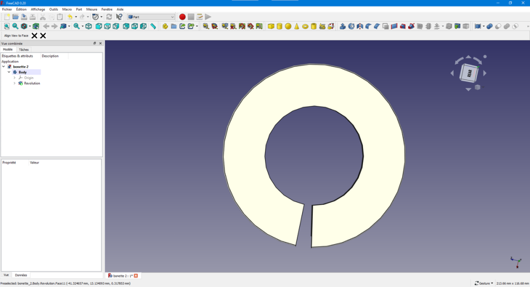Open the Part workbench dropdown
Image resolution: width=530 pixels, height=287 pixels.
click(151, 17)
